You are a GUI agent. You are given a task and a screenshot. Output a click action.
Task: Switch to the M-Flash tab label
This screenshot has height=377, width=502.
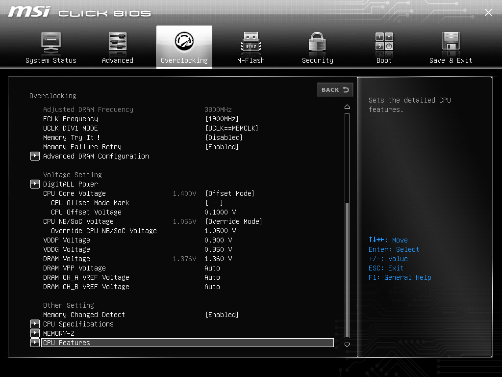251,60
